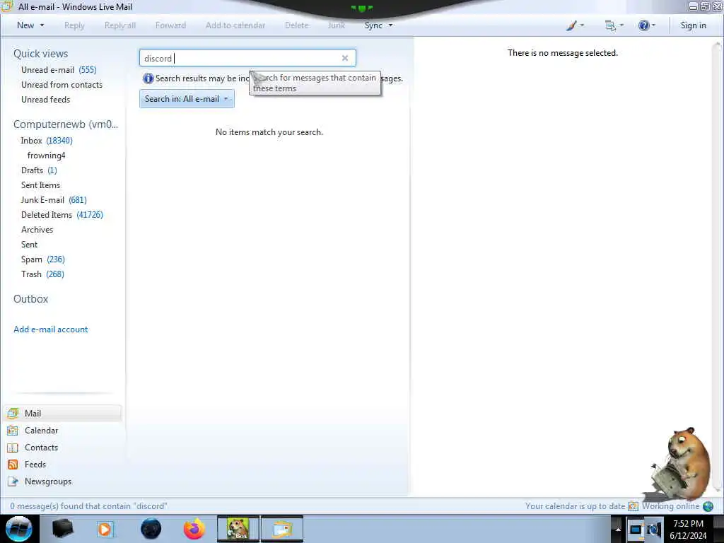724x543 pixels.
Task: Expand the Menus dropdown arrow
Action: 621,25
